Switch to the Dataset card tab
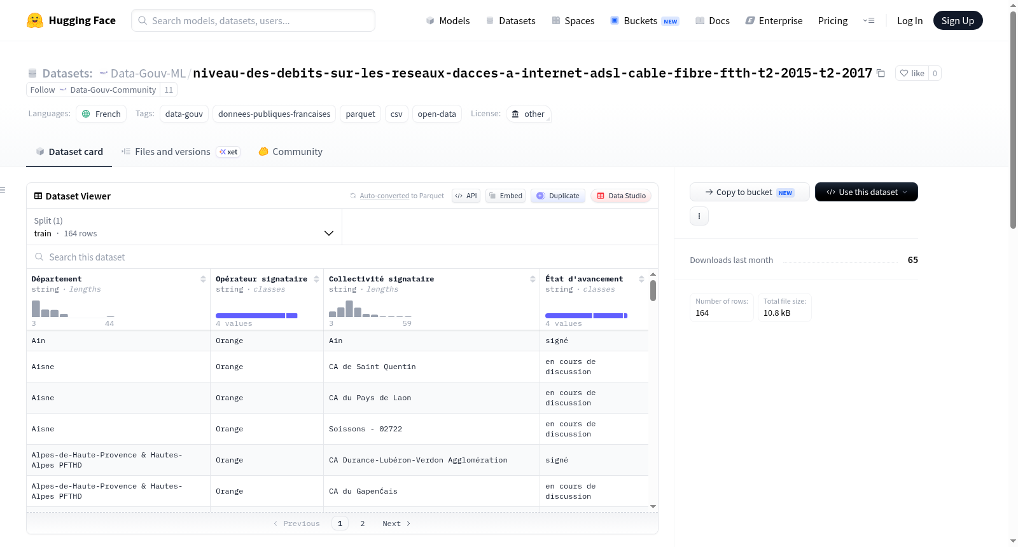This screenshot has width=1018, height=547. 69,151
